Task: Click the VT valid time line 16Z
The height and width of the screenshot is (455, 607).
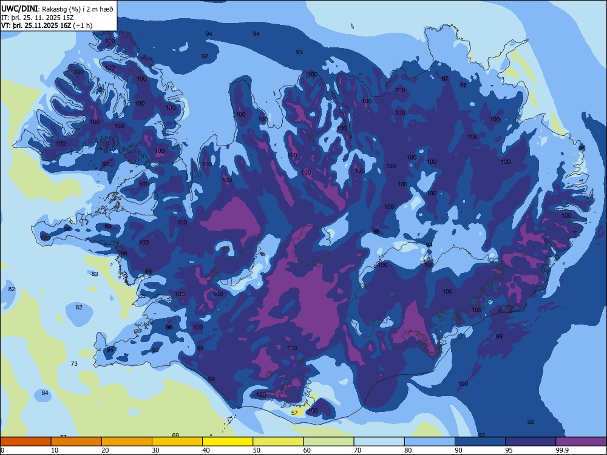Action: [47, 25]
